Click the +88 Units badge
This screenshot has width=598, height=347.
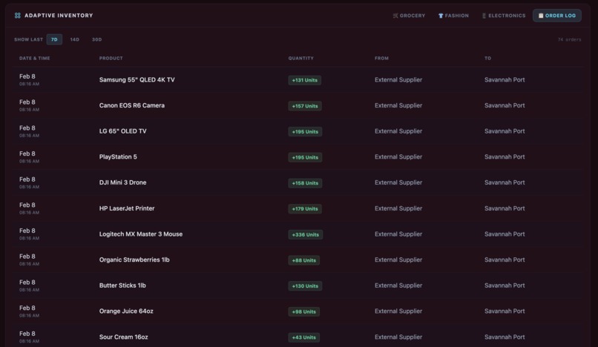point(304,260)
